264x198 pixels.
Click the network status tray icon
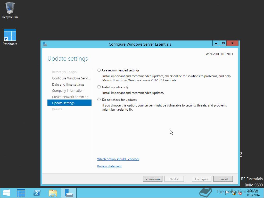tap(234, 193)
